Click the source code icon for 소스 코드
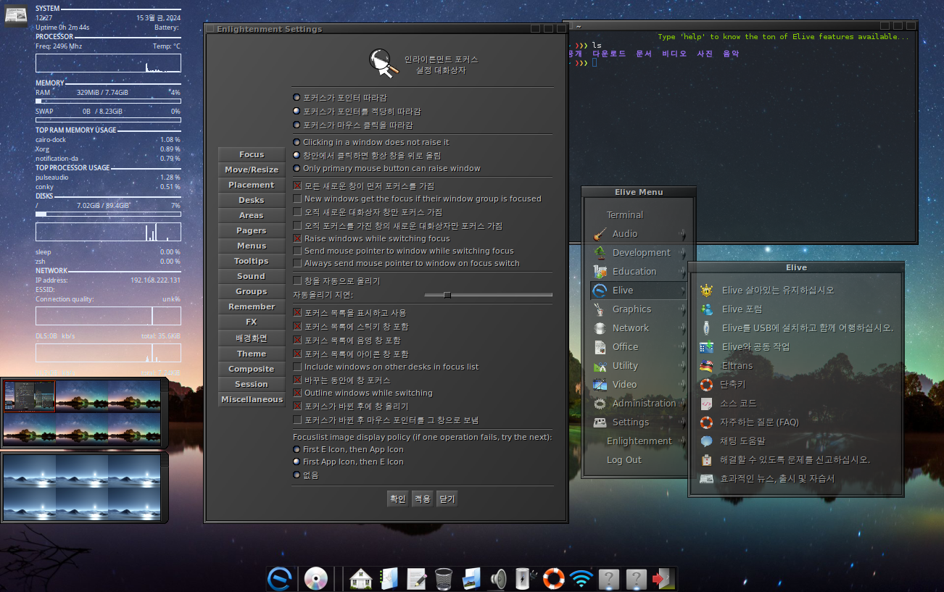Screen dimensions: 944x592 [707, 404]
